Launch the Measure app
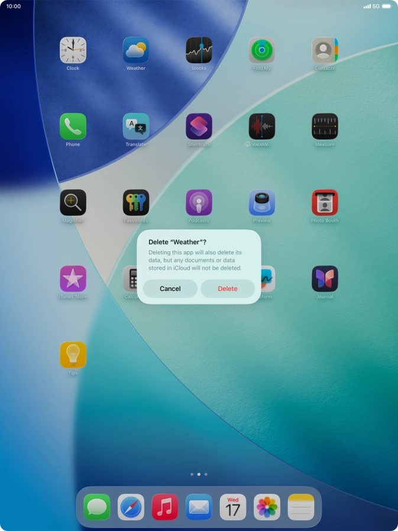 tap(325, 127)
